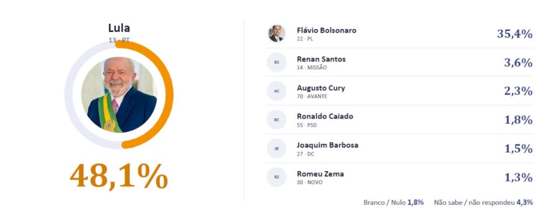Click the JB initials avatar icon
This screenshot has height=214, width=553.
[x=276, y=149]
